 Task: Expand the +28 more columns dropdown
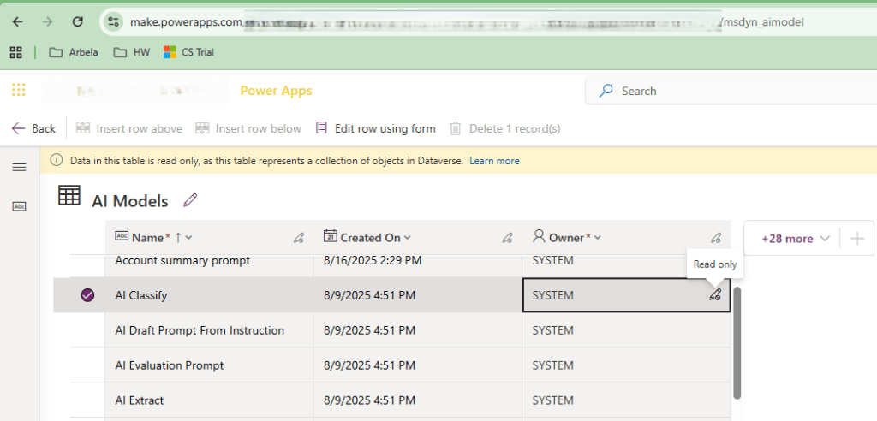pos(794,239)
